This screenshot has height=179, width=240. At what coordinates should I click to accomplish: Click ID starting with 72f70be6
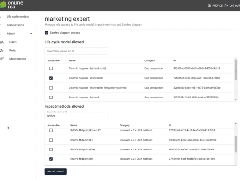(x=197, y=78)
